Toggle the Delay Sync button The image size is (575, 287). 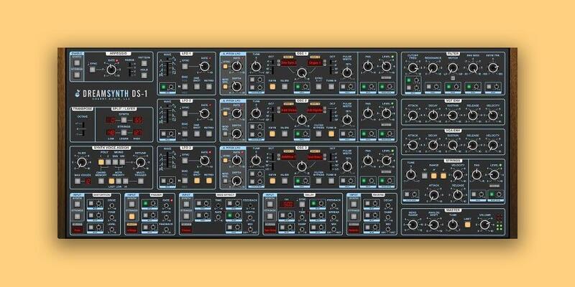coord(302,204)
